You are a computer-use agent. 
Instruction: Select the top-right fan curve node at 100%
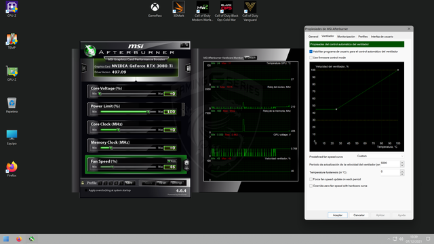coord(398,70)
